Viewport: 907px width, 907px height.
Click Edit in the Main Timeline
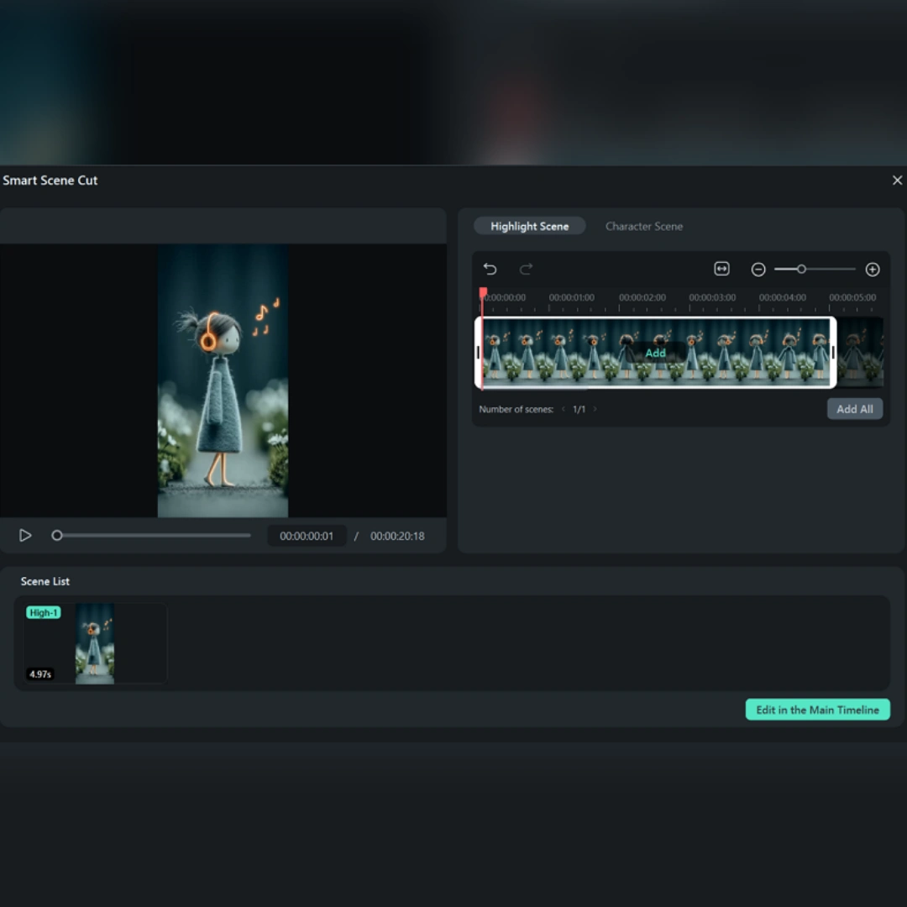pyautogui.click(x=817, y=710)
